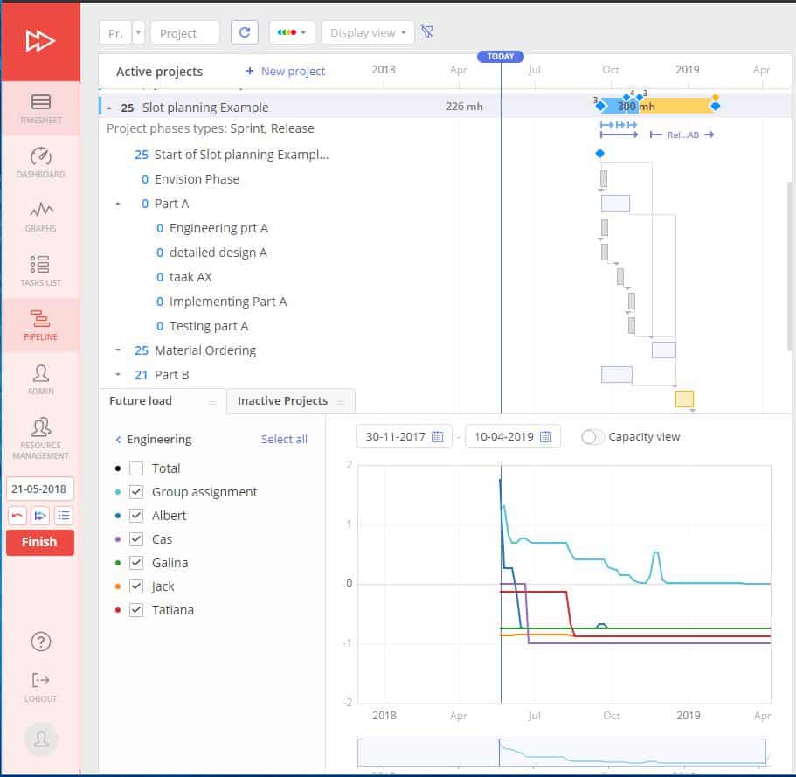Image resolution: width=796 pixels, height=777 pixels.
Task: Click the undo arrow icon above Finish
Action: pos(17,515)
